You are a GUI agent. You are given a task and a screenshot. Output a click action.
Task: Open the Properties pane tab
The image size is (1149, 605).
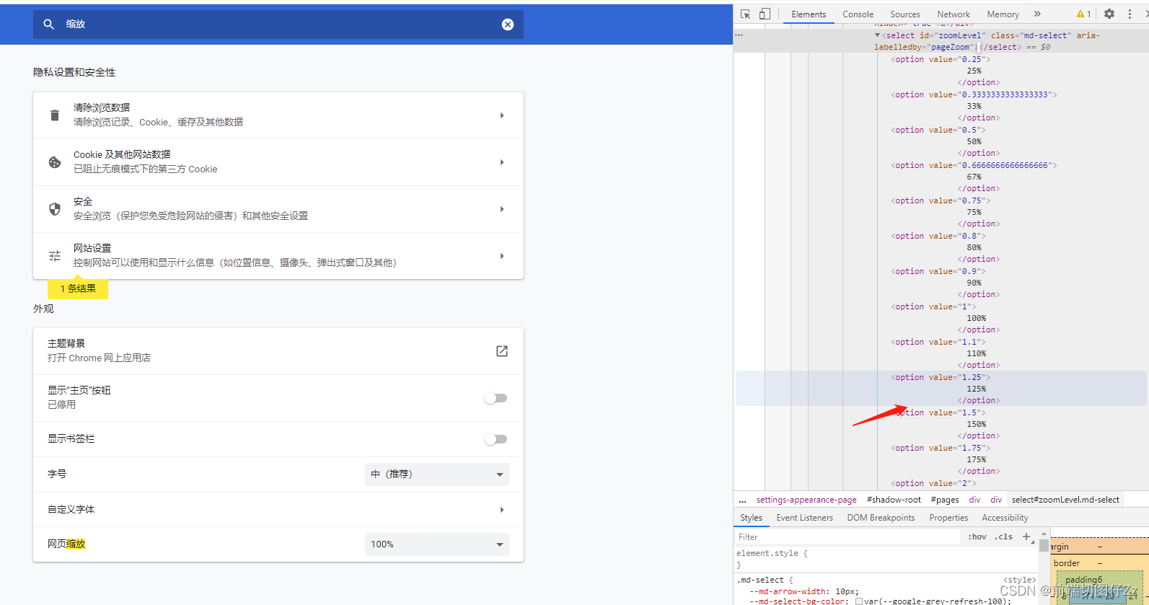pyautogui.click(x=948, y=518)
